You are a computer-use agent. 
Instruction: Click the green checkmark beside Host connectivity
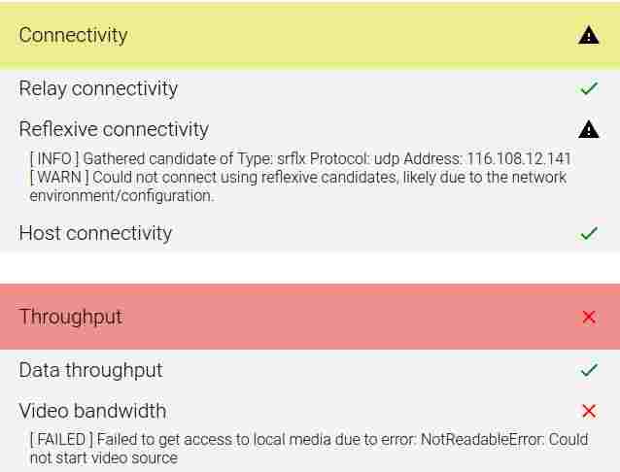tap(589, 233)
